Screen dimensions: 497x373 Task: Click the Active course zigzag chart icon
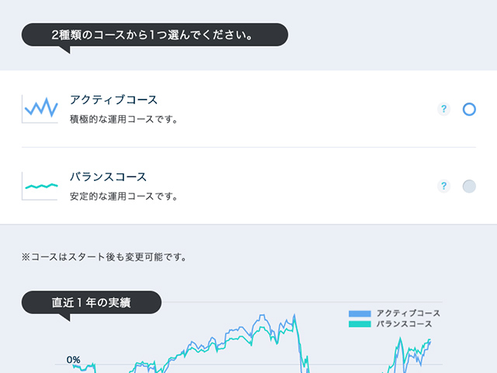tap(40, 108)
